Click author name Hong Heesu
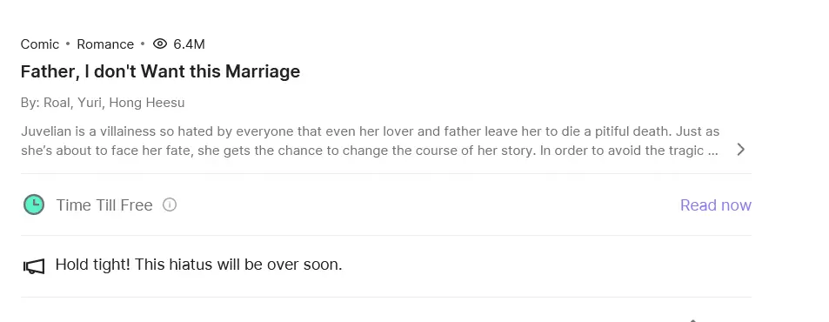The image size is (829, 322). (x=146, y=103)
